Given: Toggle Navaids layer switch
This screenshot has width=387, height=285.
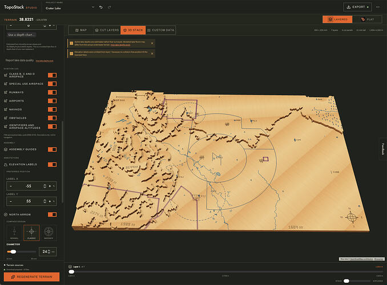Looking at the screenshot, I should click(52, 109).
